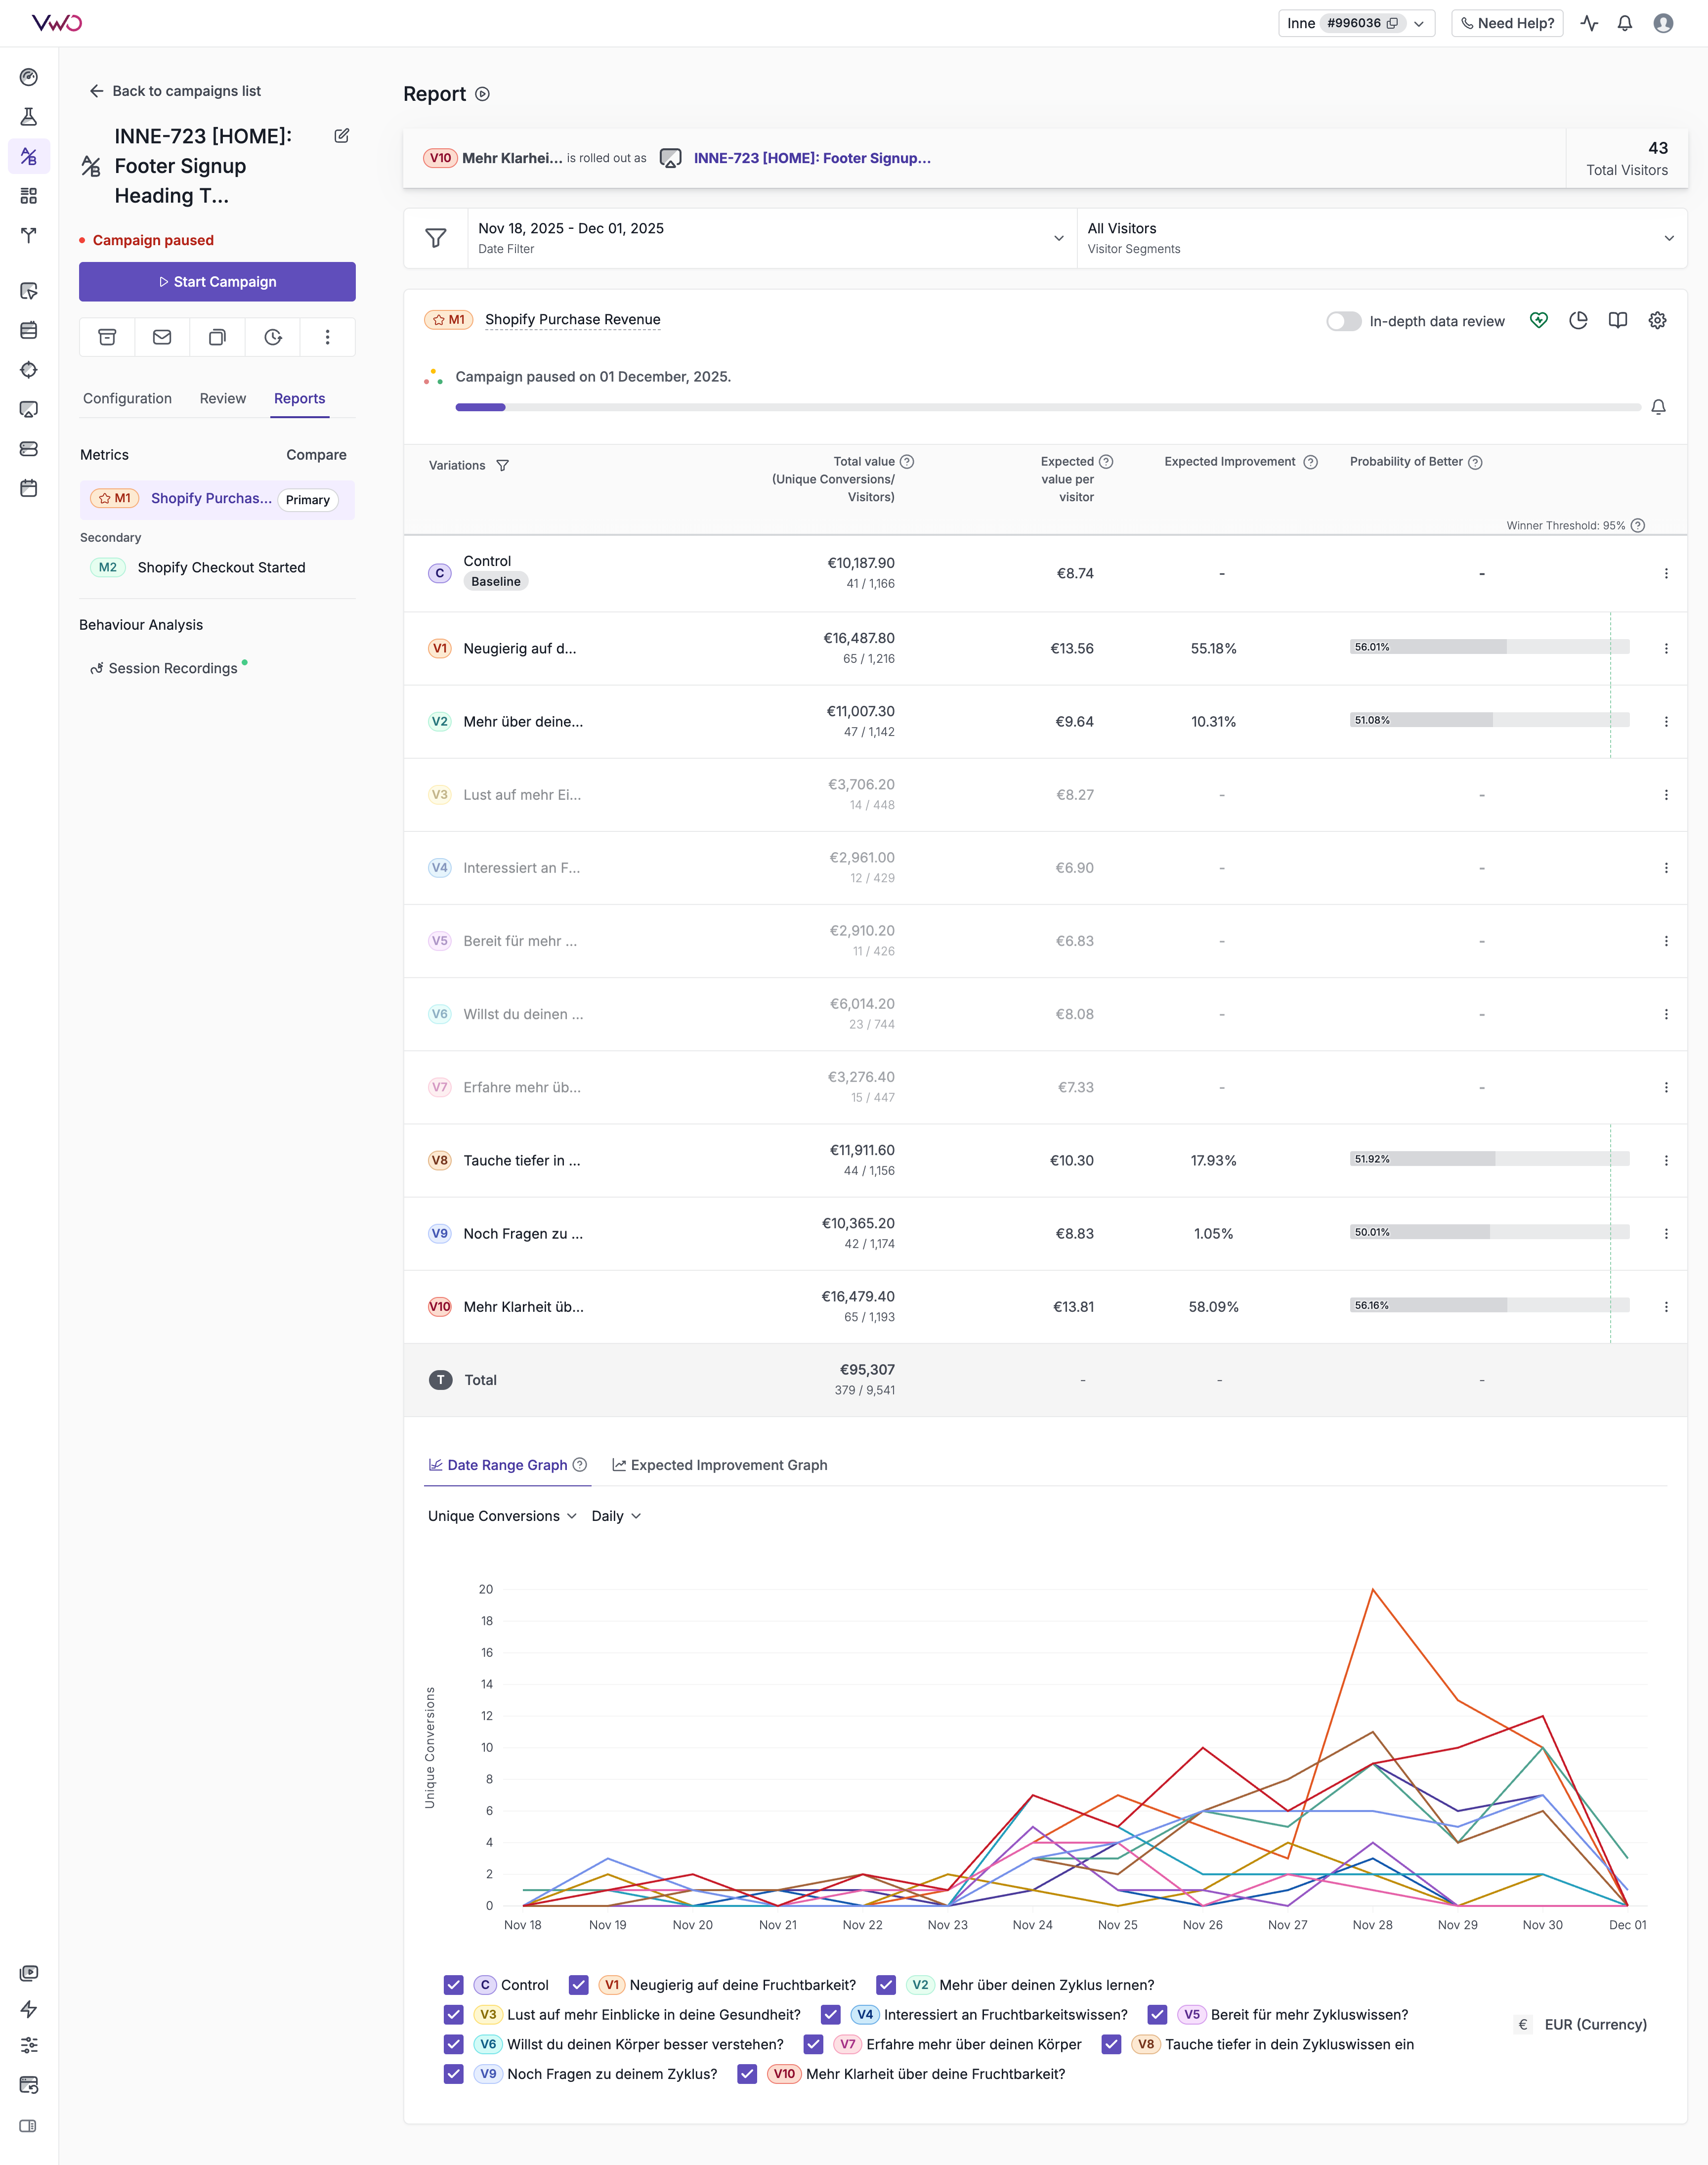Click the email report envelope icon
This screenshot has width=1708, height=2165.
coord(162,337)
